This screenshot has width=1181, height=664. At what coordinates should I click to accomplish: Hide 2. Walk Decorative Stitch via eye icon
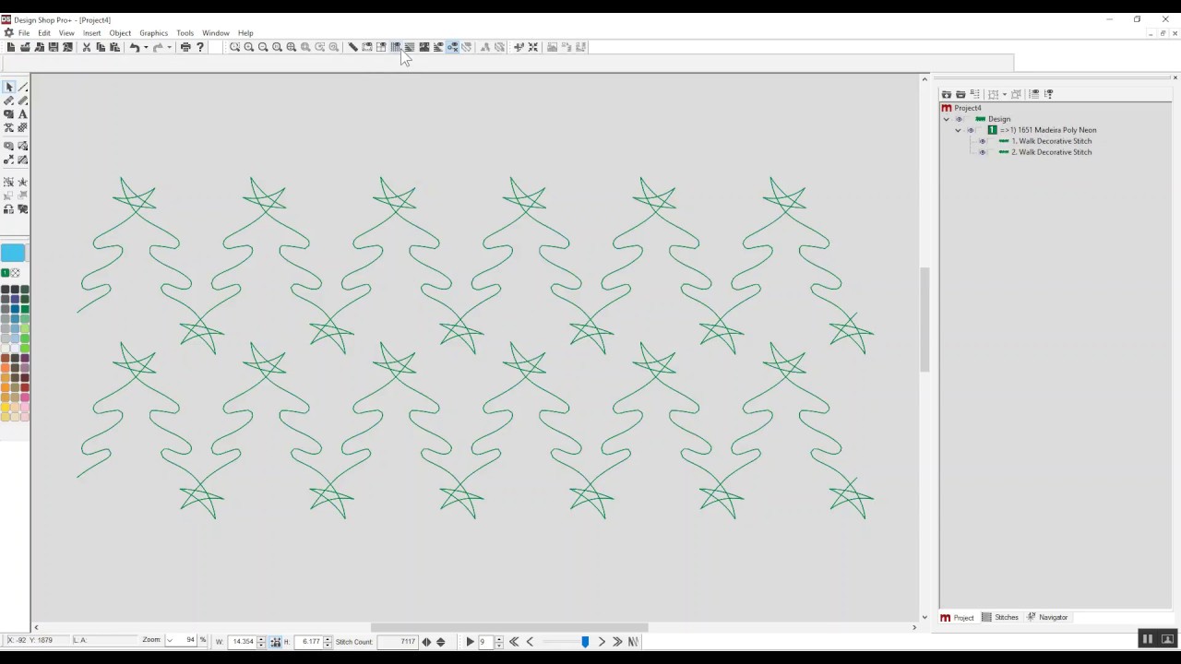tap(982, 152)
